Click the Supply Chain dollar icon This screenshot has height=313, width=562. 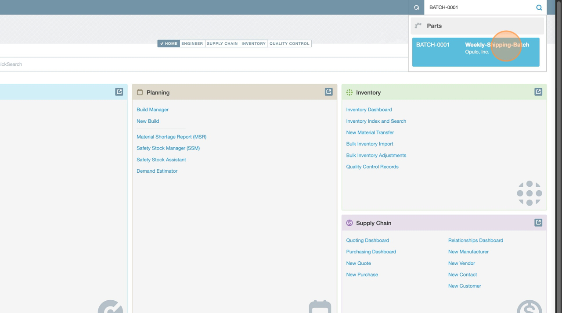349,223
